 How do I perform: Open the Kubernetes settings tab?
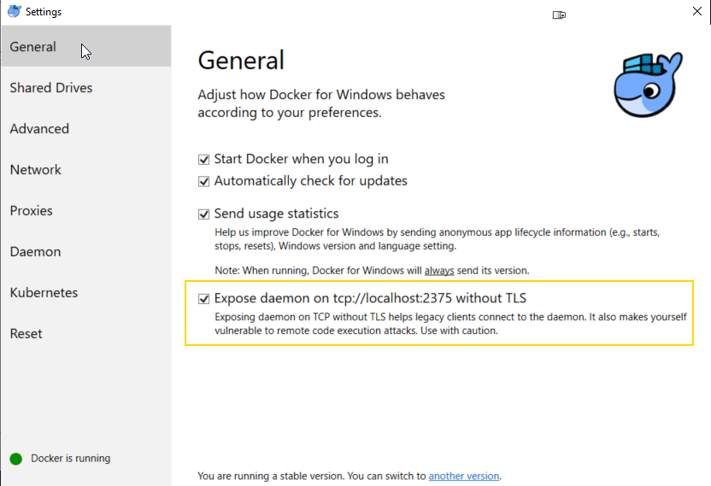44,293
